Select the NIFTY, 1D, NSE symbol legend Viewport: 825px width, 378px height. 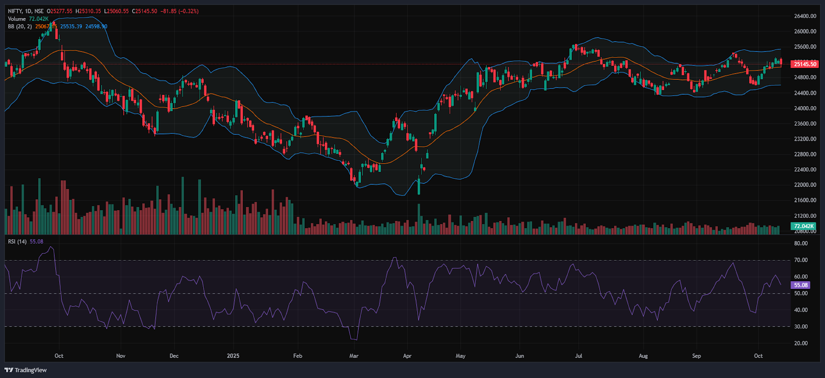(26, 11)
